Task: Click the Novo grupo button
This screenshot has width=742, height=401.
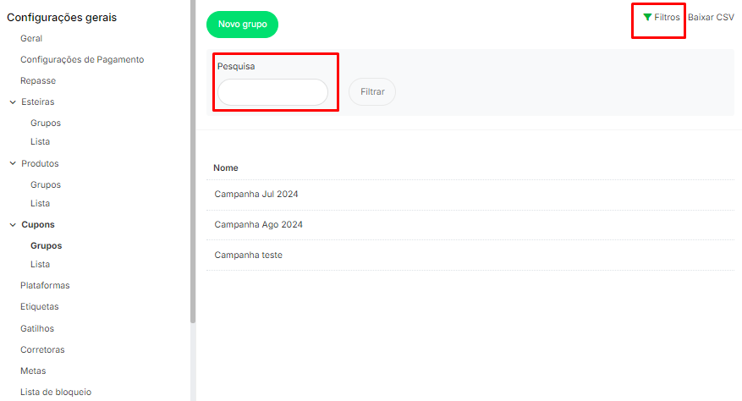Action: [242, 25]
